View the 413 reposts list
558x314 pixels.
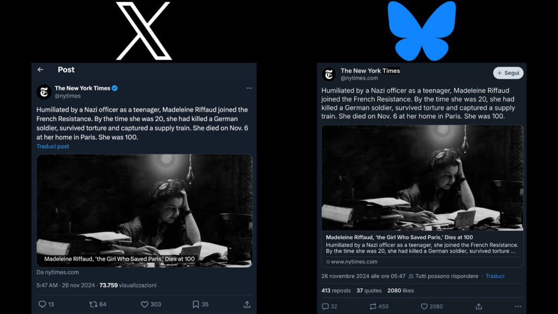[336, 291]
